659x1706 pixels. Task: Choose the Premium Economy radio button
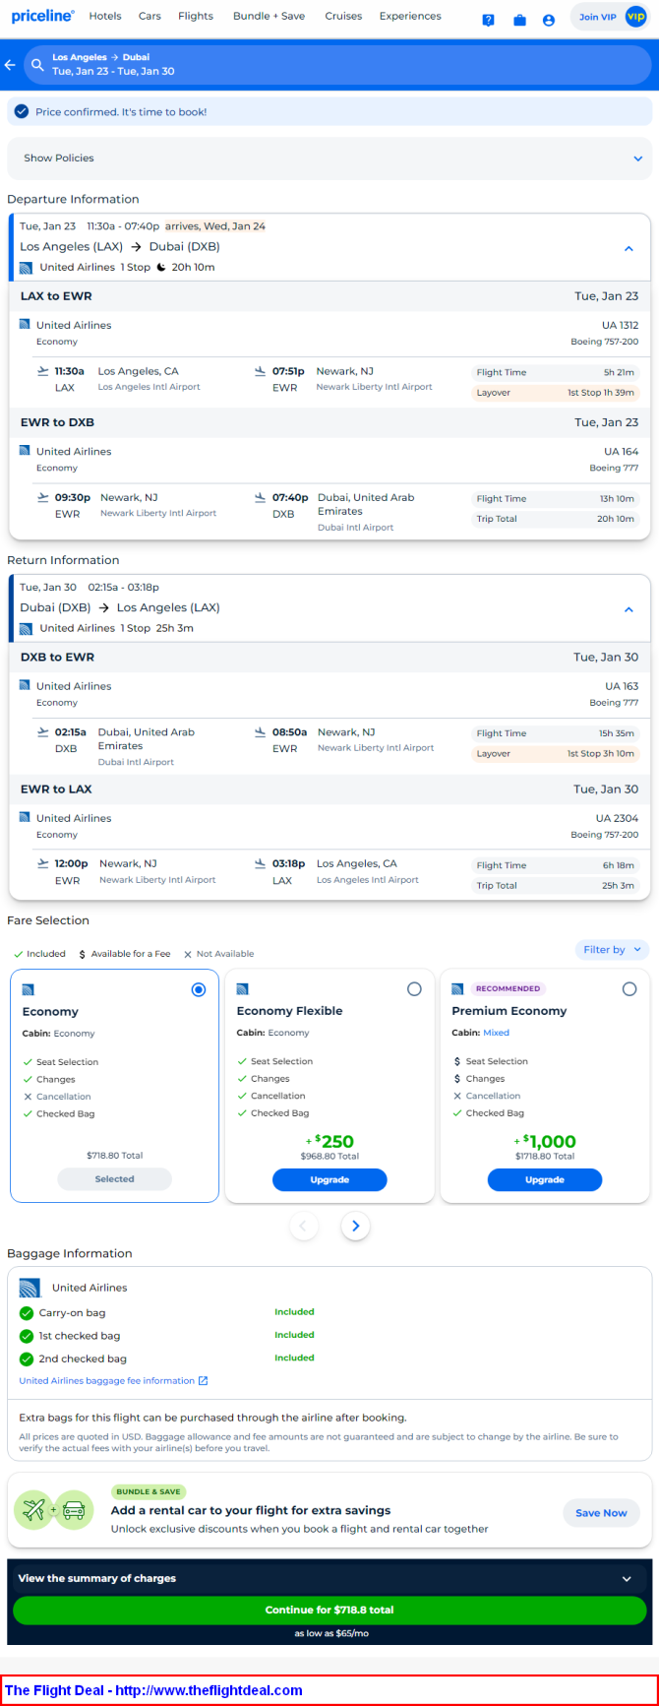629,989
